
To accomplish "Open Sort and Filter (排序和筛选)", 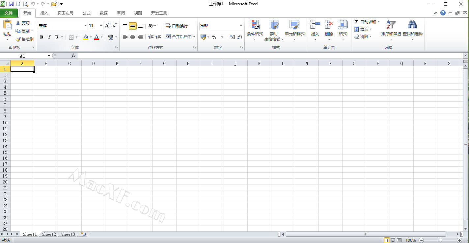I will (x=391, y=30).
